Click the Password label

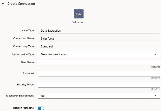[28, 73]
